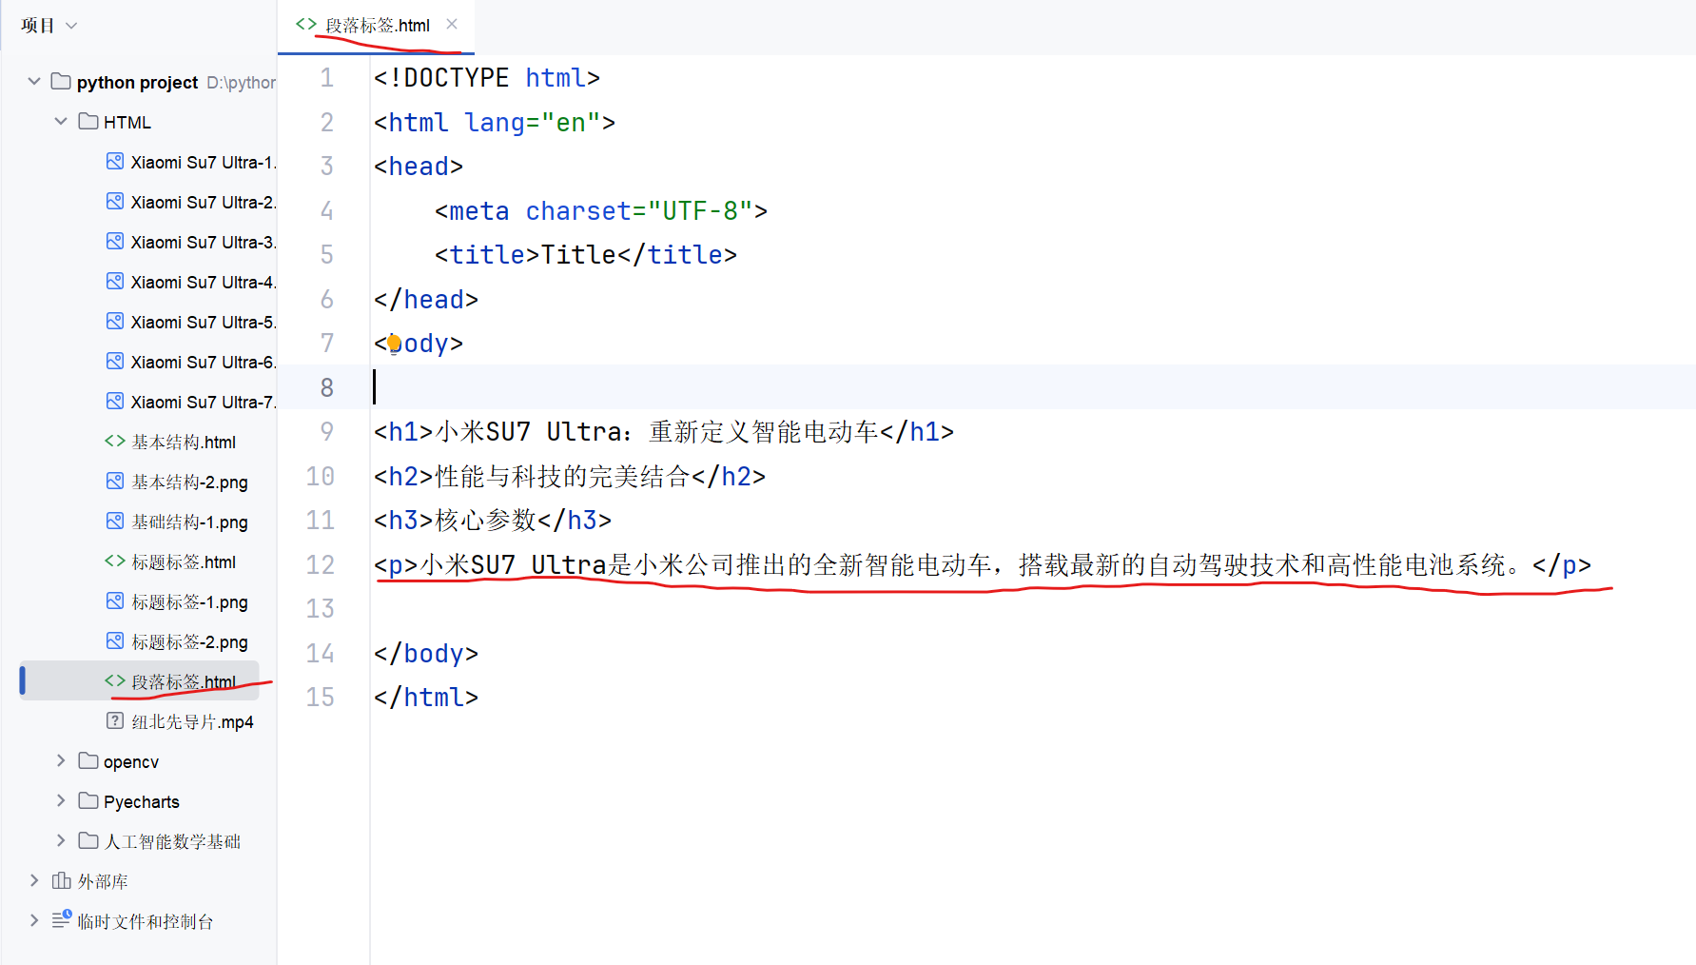
Task: Select 纽北先导片.mp4 file
Action: [192, 722]
